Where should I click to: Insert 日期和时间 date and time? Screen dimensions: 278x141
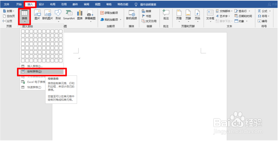[x=243, y=16]
